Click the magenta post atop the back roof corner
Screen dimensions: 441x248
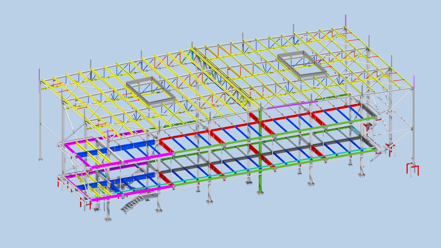[345, 21]
